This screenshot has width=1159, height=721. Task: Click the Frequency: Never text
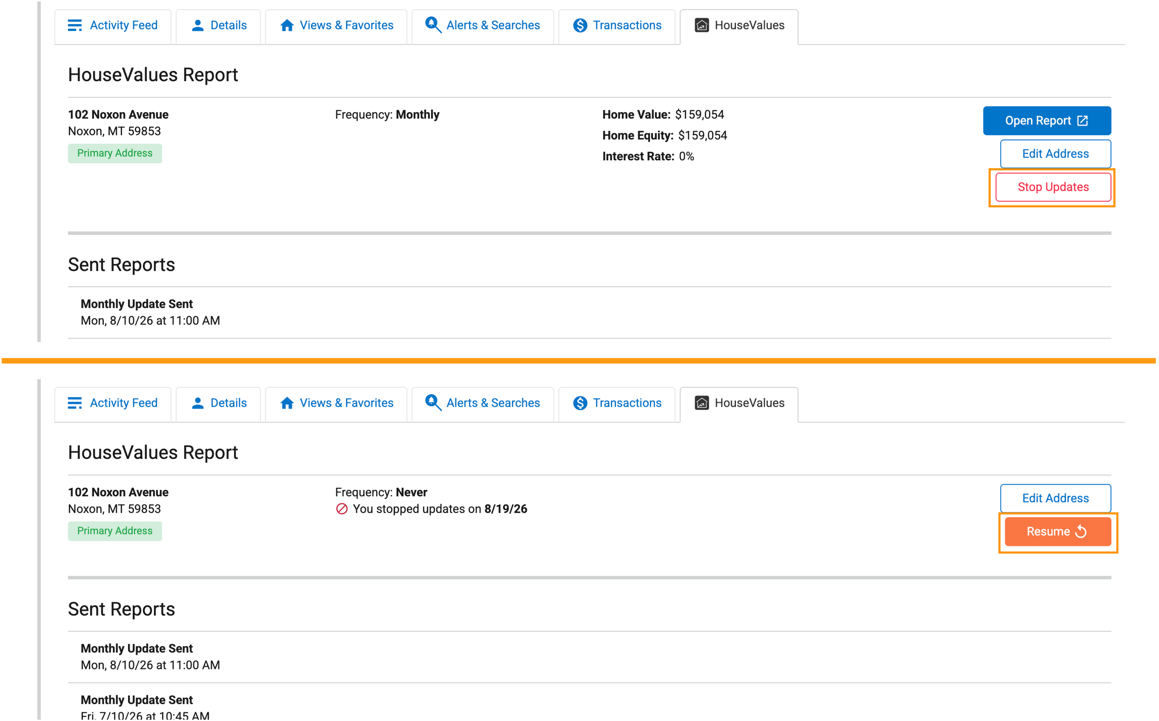tap(381, 492)
